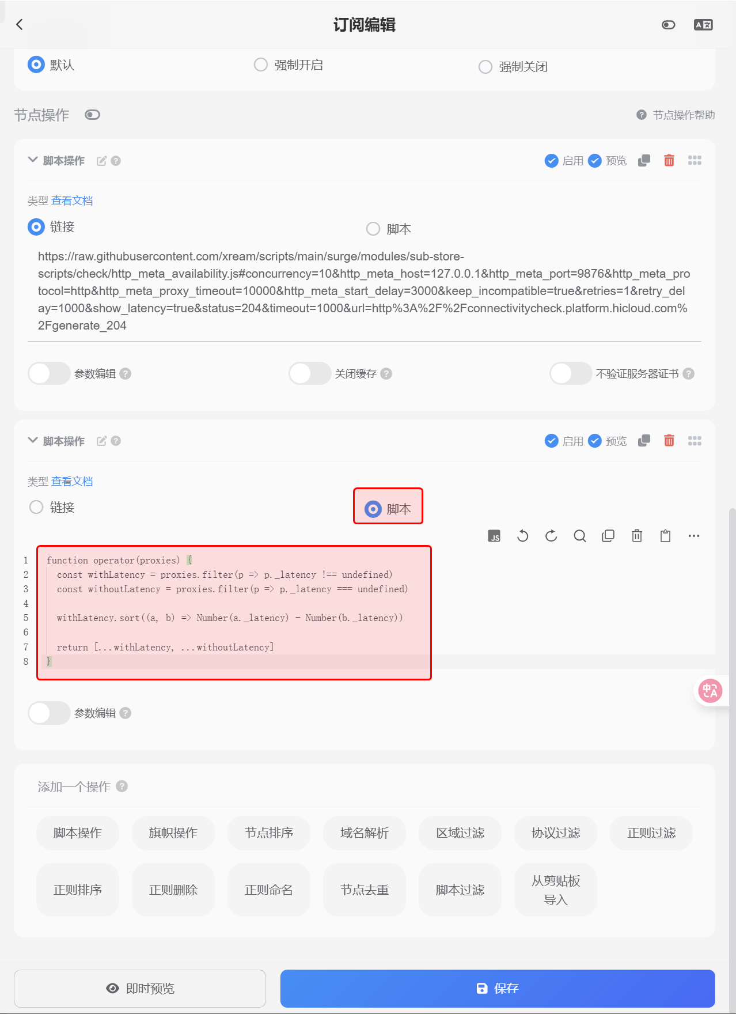Delete the first 脚本操作 with red trash icon
The height and width of the screenshot is (1014, 736).
coord(669,160)
